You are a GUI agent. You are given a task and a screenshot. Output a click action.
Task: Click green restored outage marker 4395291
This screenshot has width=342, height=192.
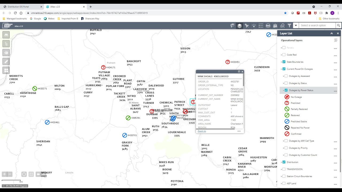[x=128, y=118]
